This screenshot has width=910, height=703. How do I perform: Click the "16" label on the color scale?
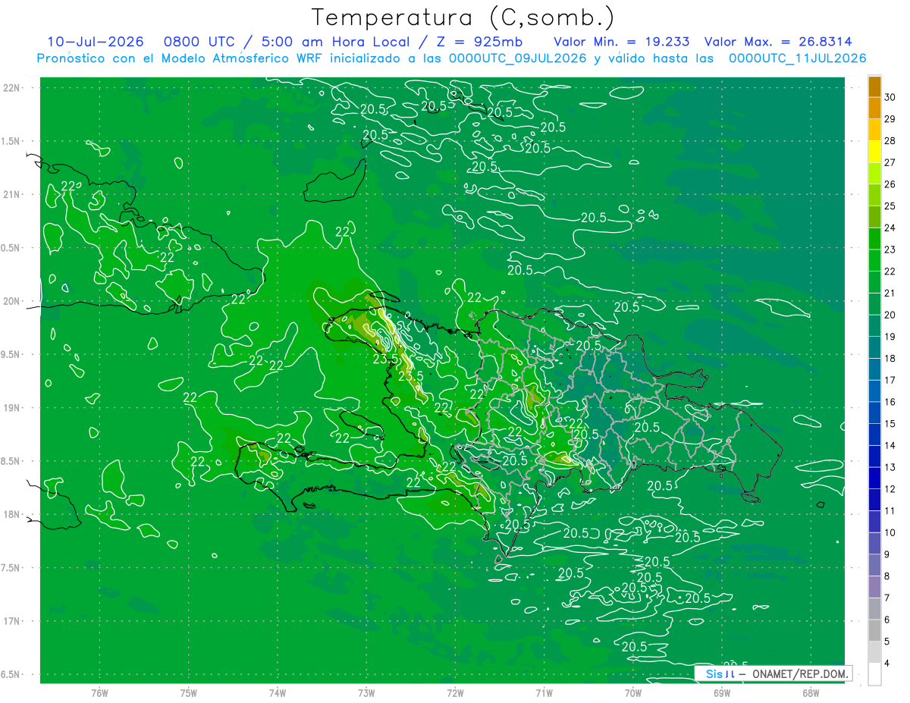pyautogui.click(x=890, y=402)
